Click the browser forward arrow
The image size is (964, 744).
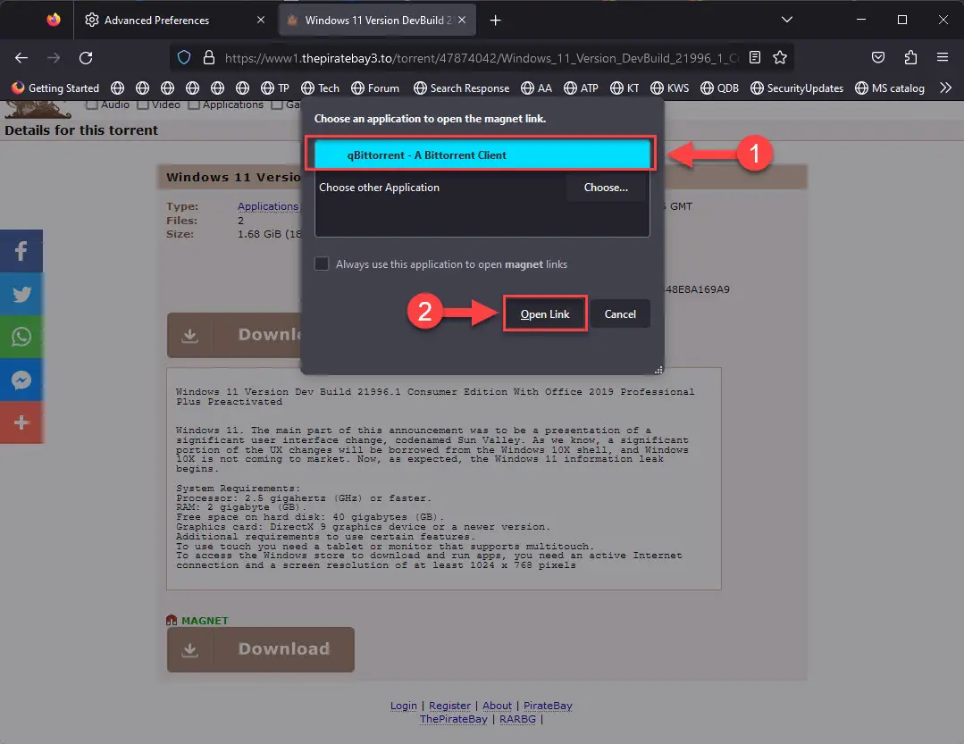(54, 58)
